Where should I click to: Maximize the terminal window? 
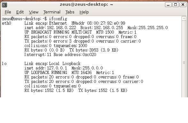[x=176, y=5]
